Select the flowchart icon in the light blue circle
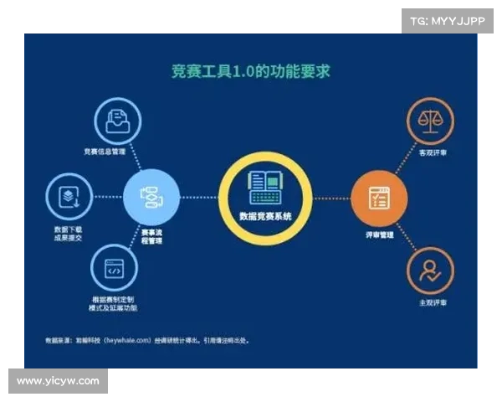This screenshot has width=502, height=402. 151,197
